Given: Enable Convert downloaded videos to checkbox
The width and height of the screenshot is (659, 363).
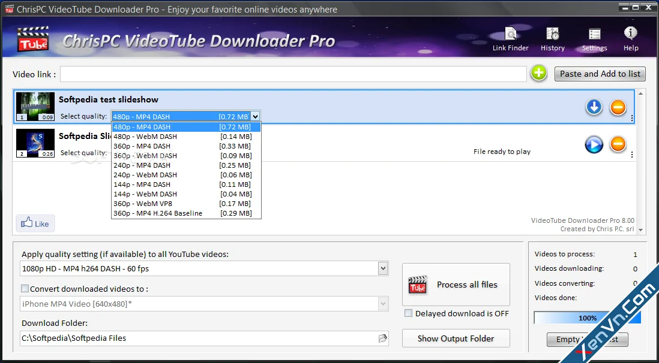Looking at the screenshot, I should point(25,288).
